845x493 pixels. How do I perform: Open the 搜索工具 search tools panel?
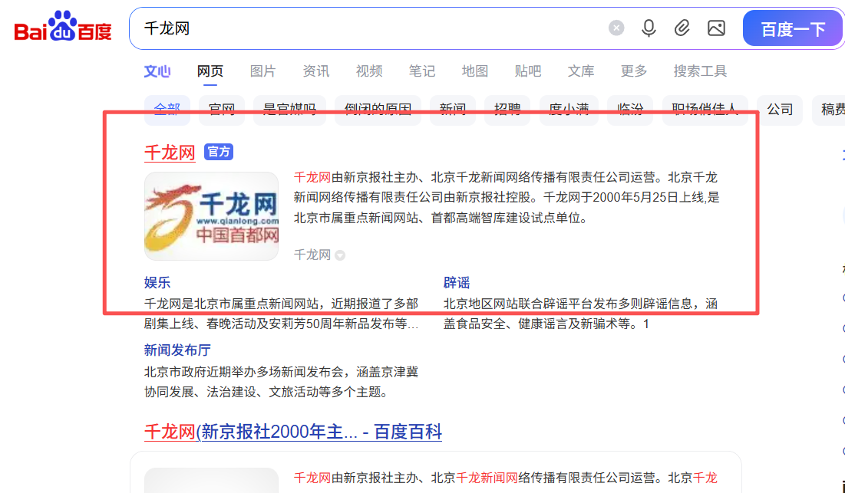click(x=699, y=71)
